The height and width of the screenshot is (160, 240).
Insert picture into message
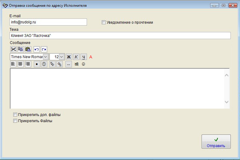(x=76, y=64)
